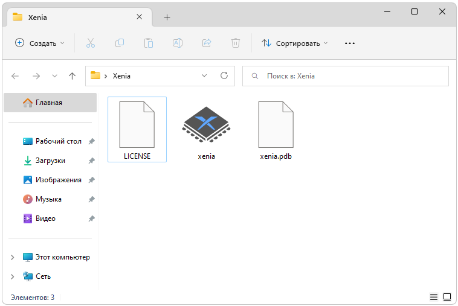This screenshot has height=306, width=458.
Task: Go forward with the right arrow
Action: tap(36, 76)
